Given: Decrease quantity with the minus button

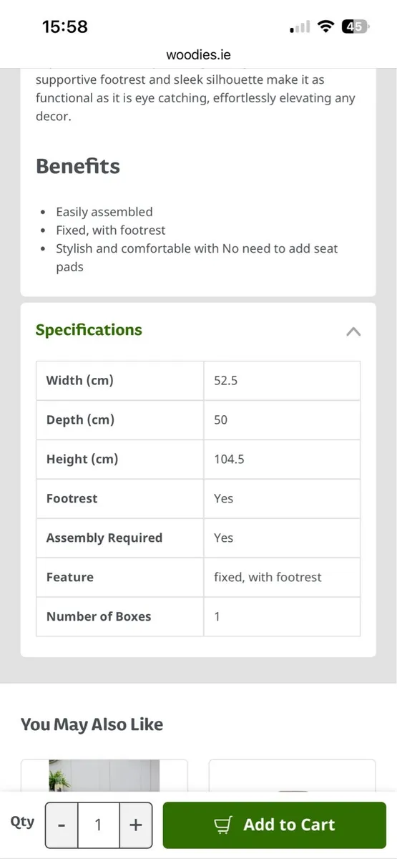Looking at the screenshot, I should 62,825.
